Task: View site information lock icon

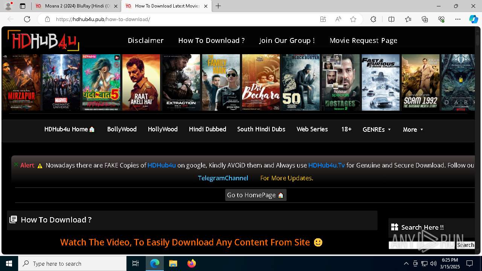Action: [47, 19]
